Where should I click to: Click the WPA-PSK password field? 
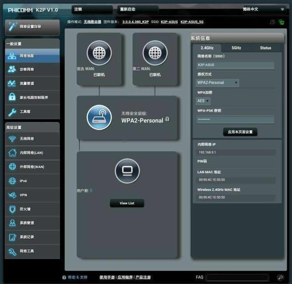click(x=235, y=119)
